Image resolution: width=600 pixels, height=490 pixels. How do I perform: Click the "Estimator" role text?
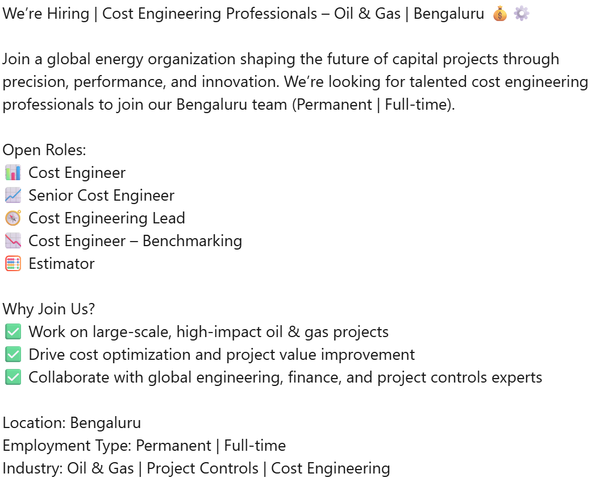[x=61, y=264]
